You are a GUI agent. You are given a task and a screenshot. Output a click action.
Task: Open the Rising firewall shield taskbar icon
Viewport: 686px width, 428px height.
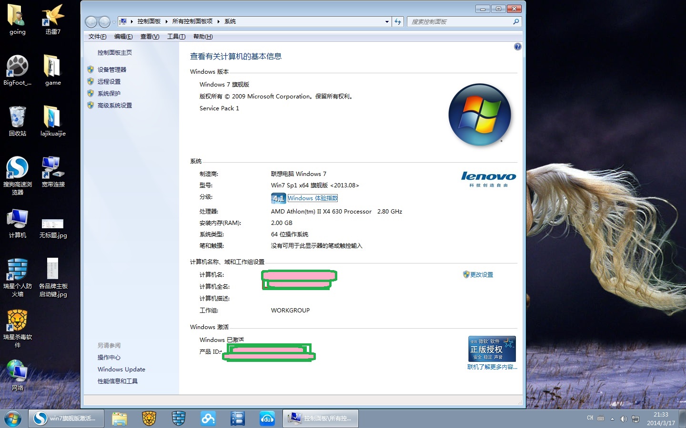tap(179, 418)
